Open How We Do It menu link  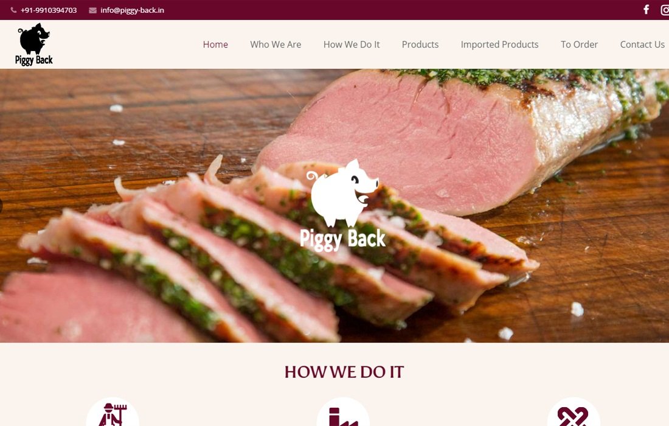(x=352, y=44)
